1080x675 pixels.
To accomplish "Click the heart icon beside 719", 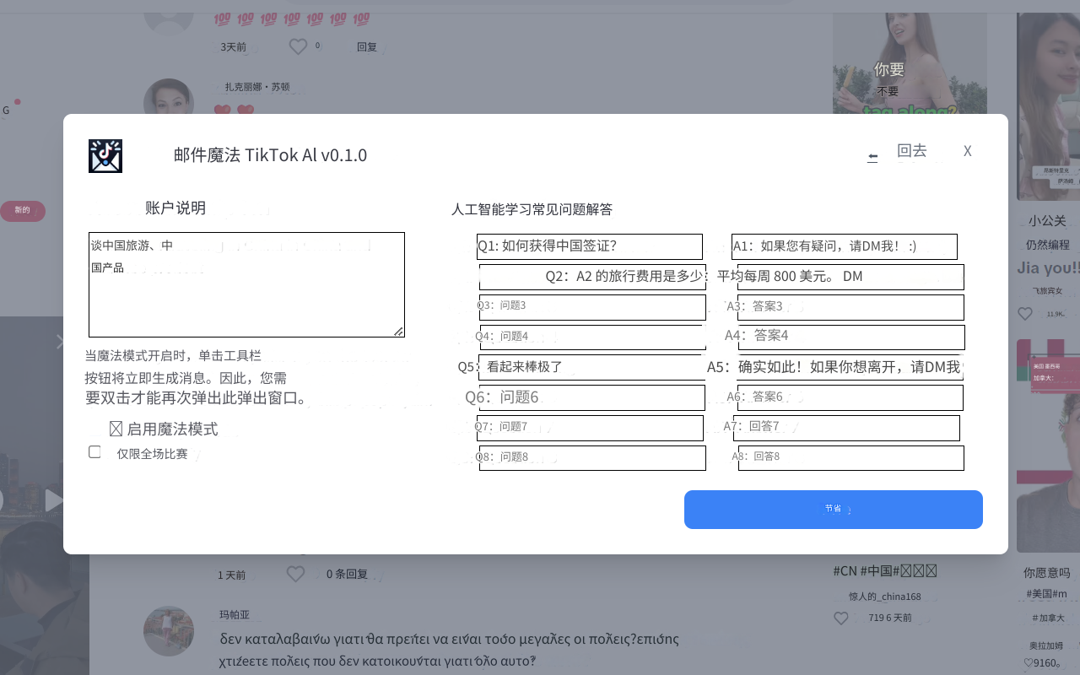I will click(841, 618).
